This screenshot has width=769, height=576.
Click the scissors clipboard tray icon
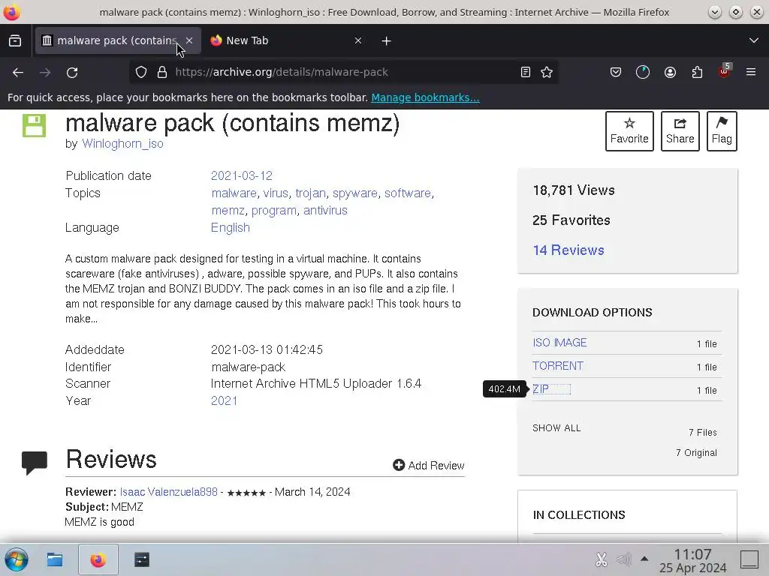[602, 559]
